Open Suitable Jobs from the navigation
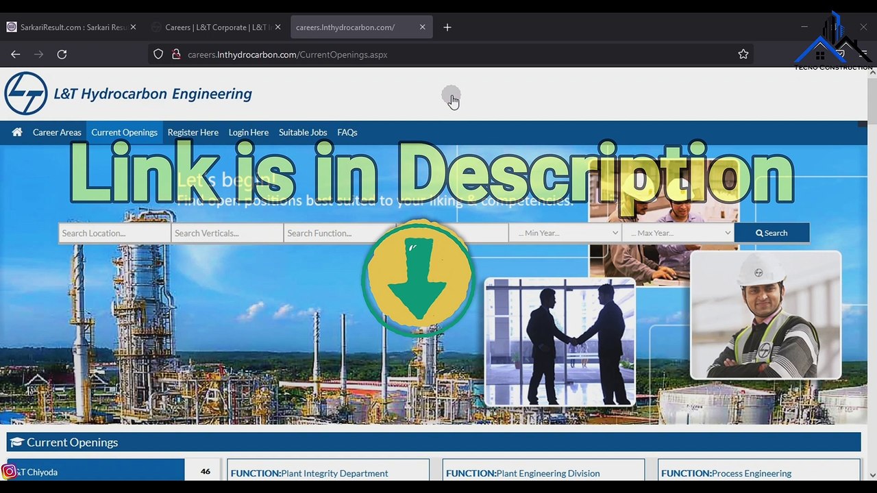This screenshot has height=493, width=877. coord(303,132)
